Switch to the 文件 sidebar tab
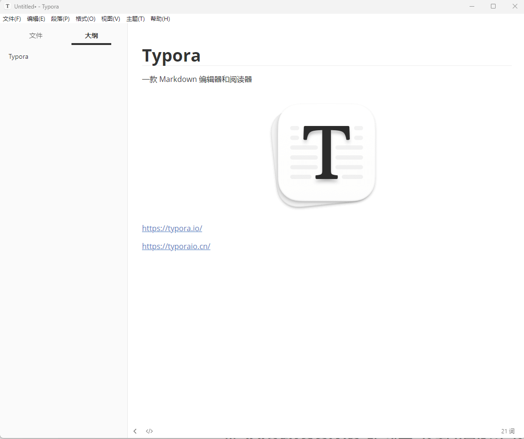 pos(36,36)
